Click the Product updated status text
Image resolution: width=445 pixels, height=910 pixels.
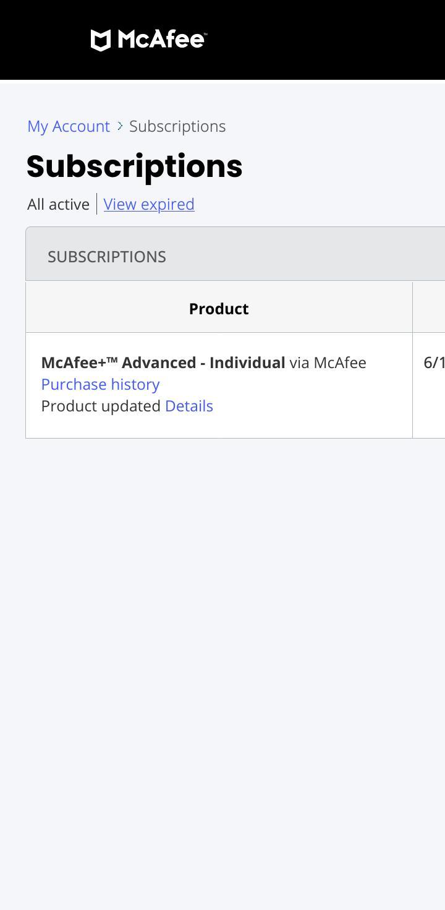[99, 406]
